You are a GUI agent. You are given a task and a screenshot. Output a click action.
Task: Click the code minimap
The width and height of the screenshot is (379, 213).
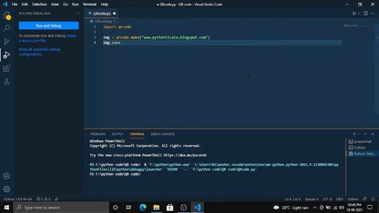point(351,25)
